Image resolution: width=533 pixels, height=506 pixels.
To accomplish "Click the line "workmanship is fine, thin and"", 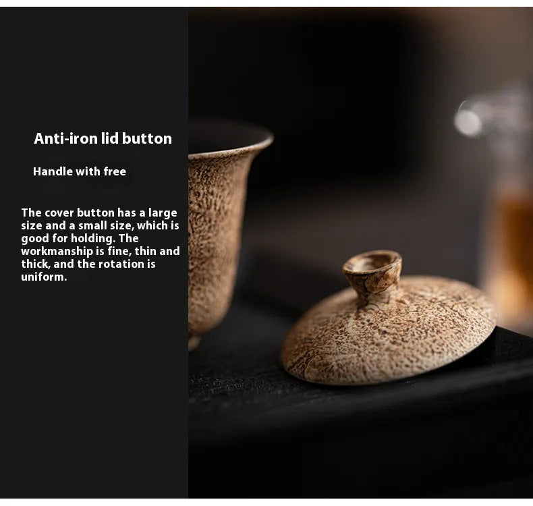I will (x=101, y=251).
